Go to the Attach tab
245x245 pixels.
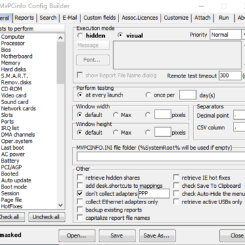pyautogui.click(x=202, y=18)
